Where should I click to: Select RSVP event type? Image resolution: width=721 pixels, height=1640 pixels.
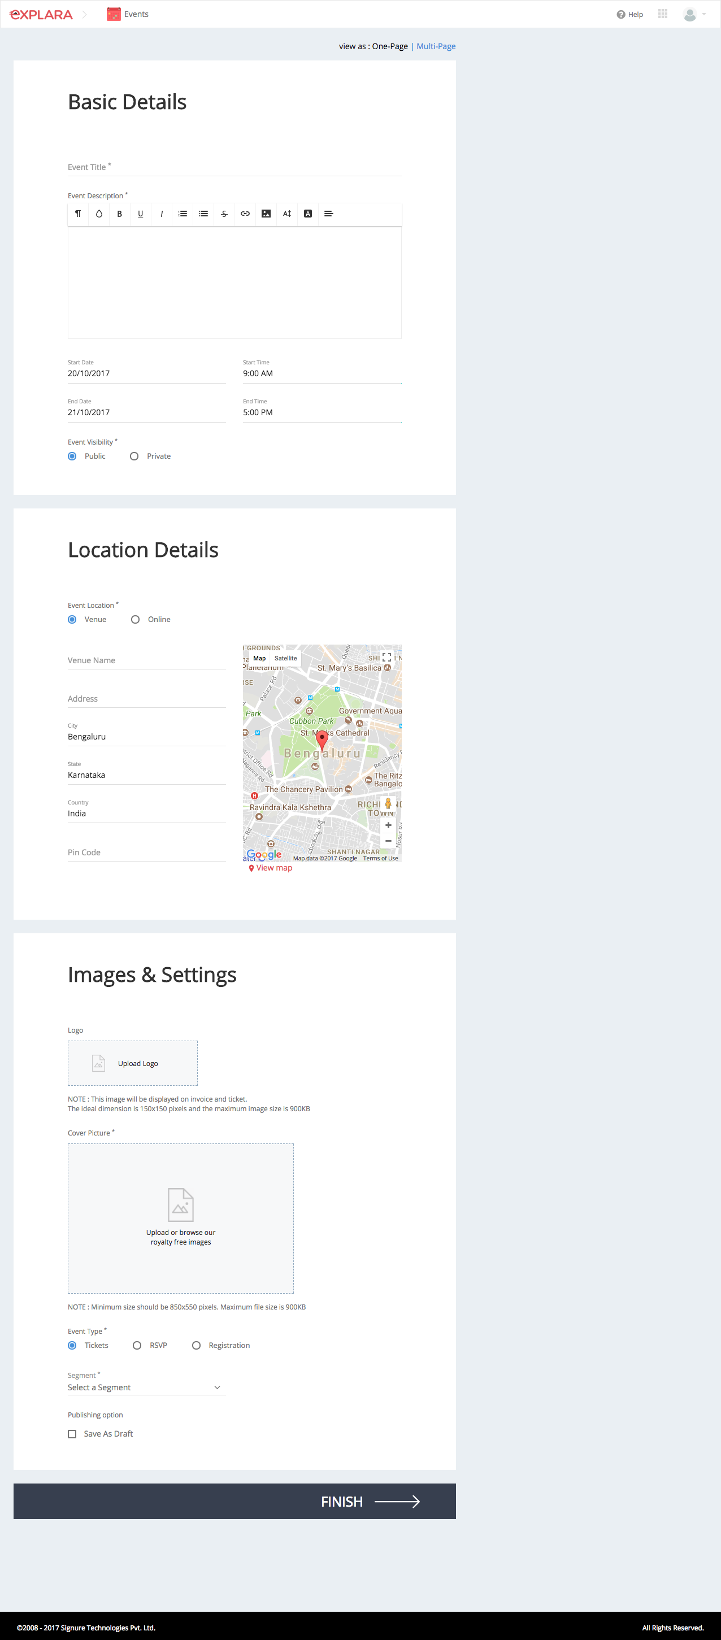137,1345
